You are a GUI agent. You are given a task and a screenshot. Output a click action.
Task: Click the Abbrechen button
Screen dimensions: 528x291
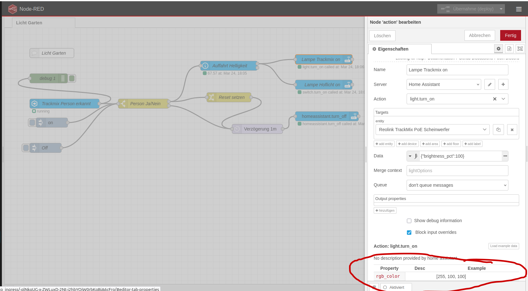pyautogui.click(x=479, y=35)
